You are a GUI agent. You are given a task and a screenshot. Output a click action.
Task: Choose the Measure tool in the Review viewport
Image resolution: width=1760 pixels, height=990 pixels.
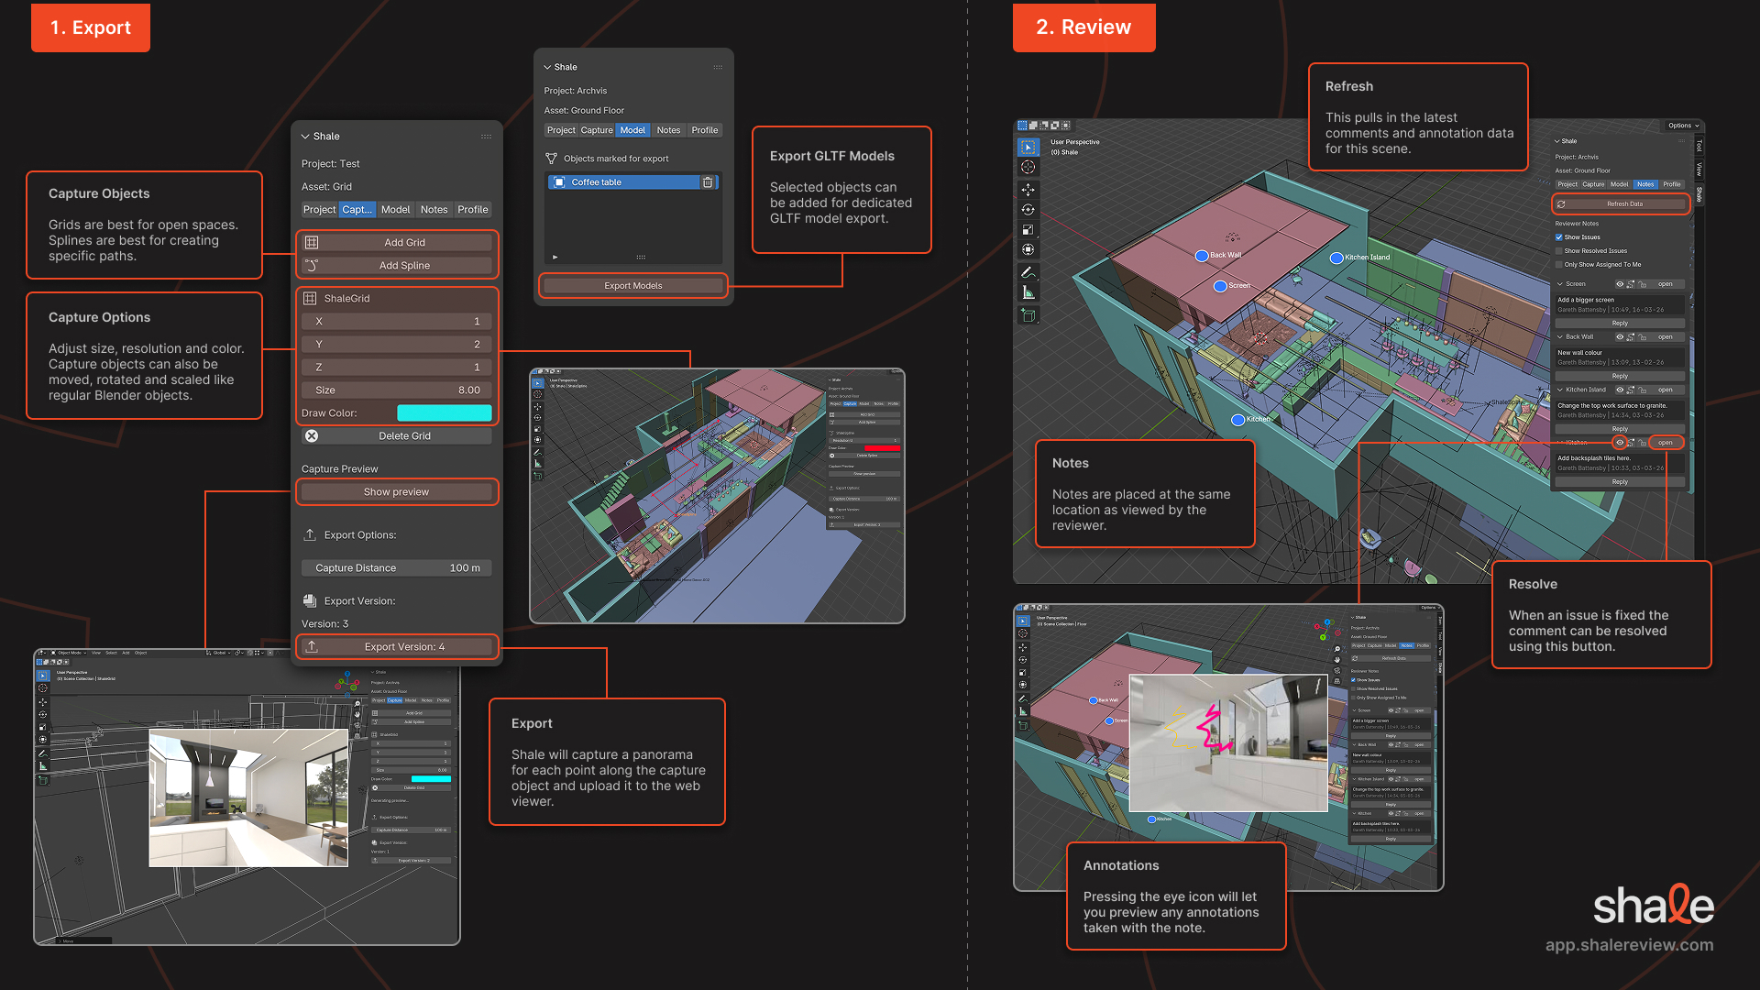coord(1028,293)
